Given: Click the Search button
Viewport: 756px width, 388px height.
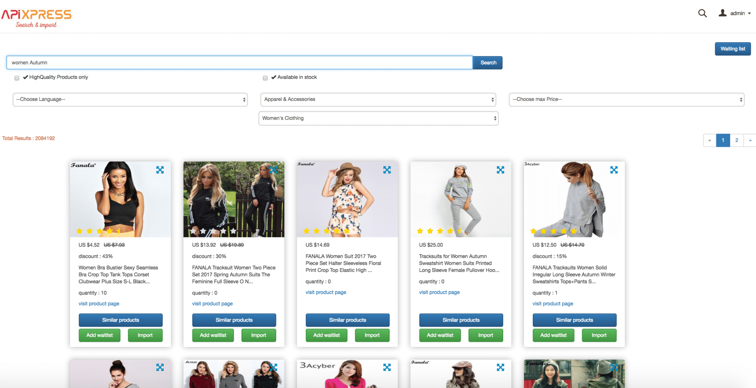Looking at the screenshot, I should point(488,63).
